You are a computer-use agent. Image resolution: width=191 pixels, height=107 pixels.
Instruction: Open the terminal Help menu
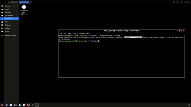(88, 33)
